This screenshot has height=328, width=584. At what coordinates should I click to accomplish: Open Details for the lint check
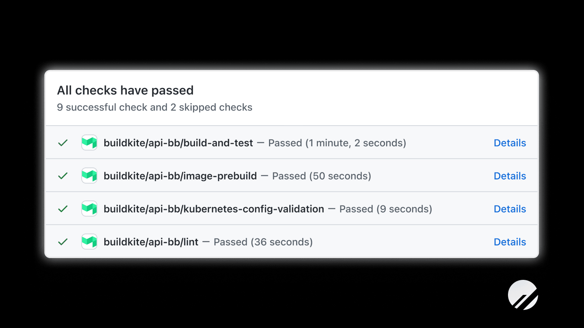(510, 241)
